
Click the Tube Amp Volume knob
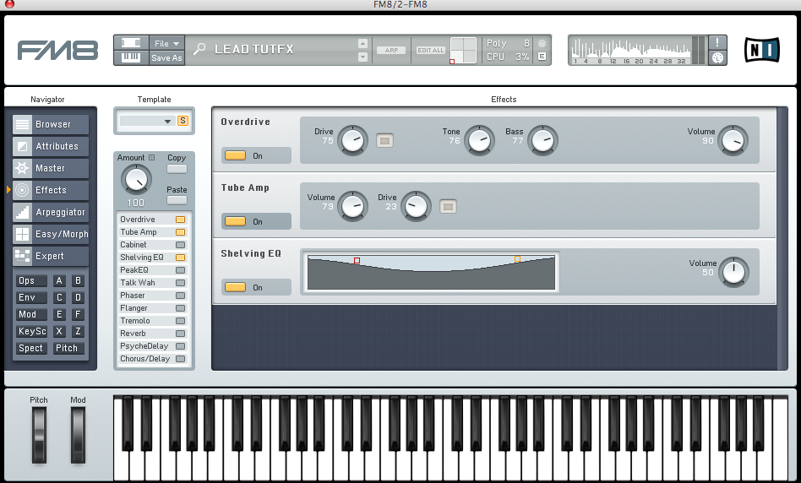pyautogui.click(x=352, y=206)
